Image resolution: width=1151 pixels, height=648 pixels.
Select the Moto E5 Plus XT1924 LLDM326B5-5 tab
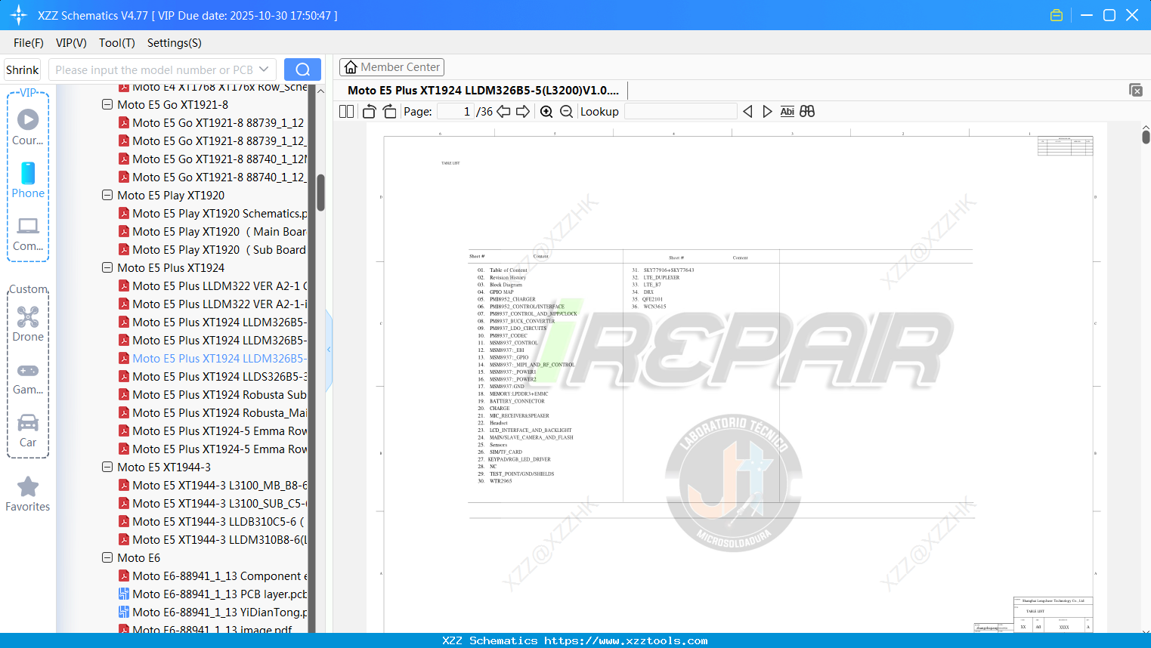click(483, 91)
